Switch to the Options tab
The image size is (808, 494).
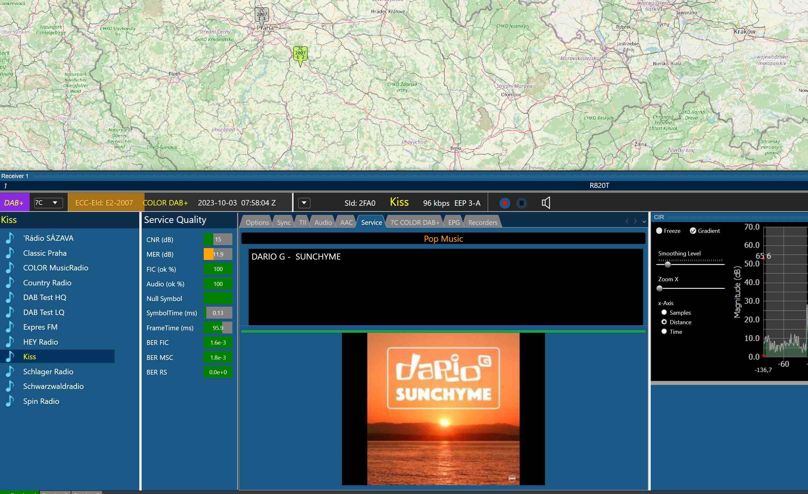[257, 222]
